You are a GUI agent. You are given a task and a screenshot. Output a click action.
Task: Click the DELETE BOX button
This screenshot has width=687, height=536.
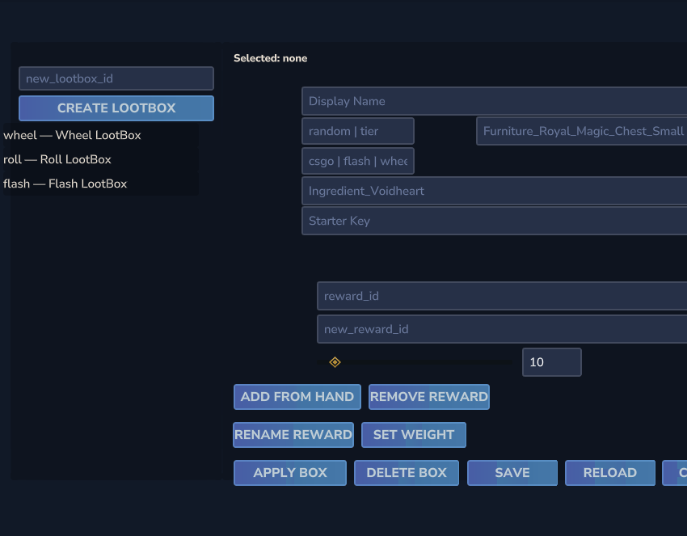click(407, 473)
